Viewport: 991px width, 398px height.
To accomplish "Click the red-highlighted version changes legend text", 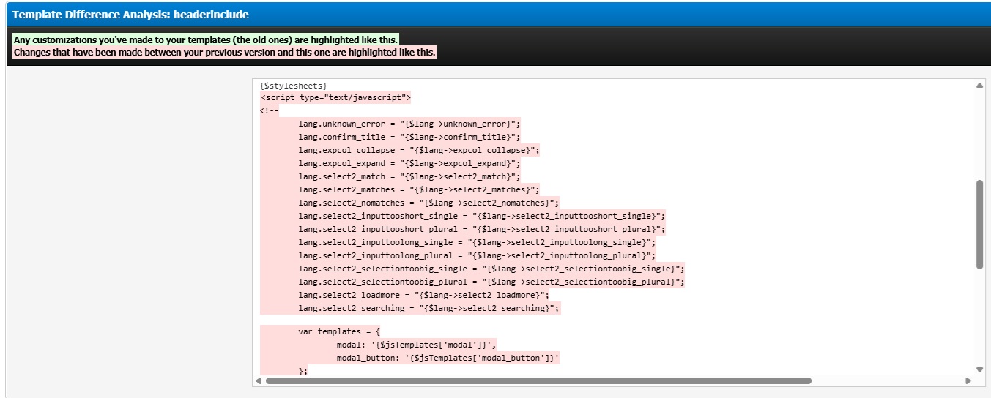I will [x=225, y=53].
